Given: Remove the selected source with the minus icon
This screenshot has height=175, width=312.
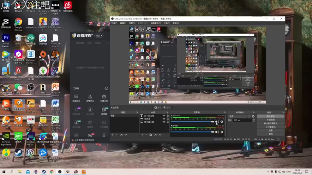Looking at the screenshot, I should pyautogui.click(x=146, y=135).
